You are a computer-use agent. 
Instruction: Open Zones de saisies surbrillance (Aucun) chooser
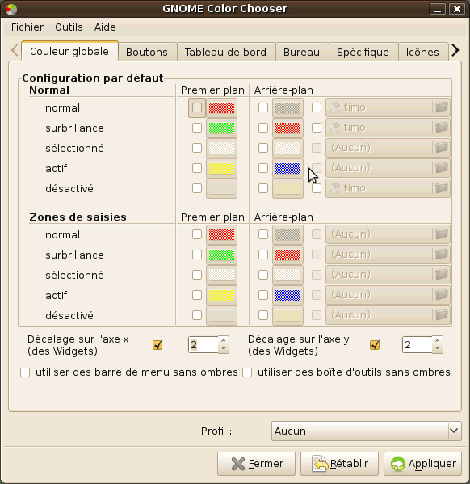(x=388, y=255)
